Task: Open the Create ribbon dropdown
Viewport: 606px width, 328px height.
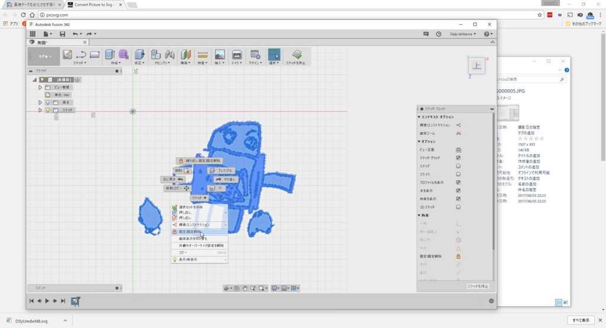Action: pyautogui.click(x=115, y=63)
